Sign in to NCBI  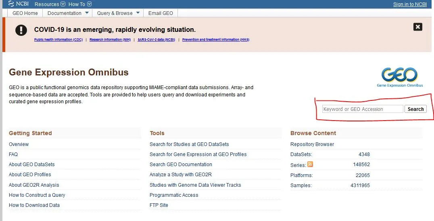pyautogui.click(x=409, y=4)
